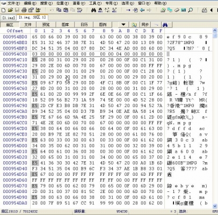The height and width of the screenshot is (215, 218).
Task: Click the Go To Offset arrow icon
Action: (x=128, y=10)
